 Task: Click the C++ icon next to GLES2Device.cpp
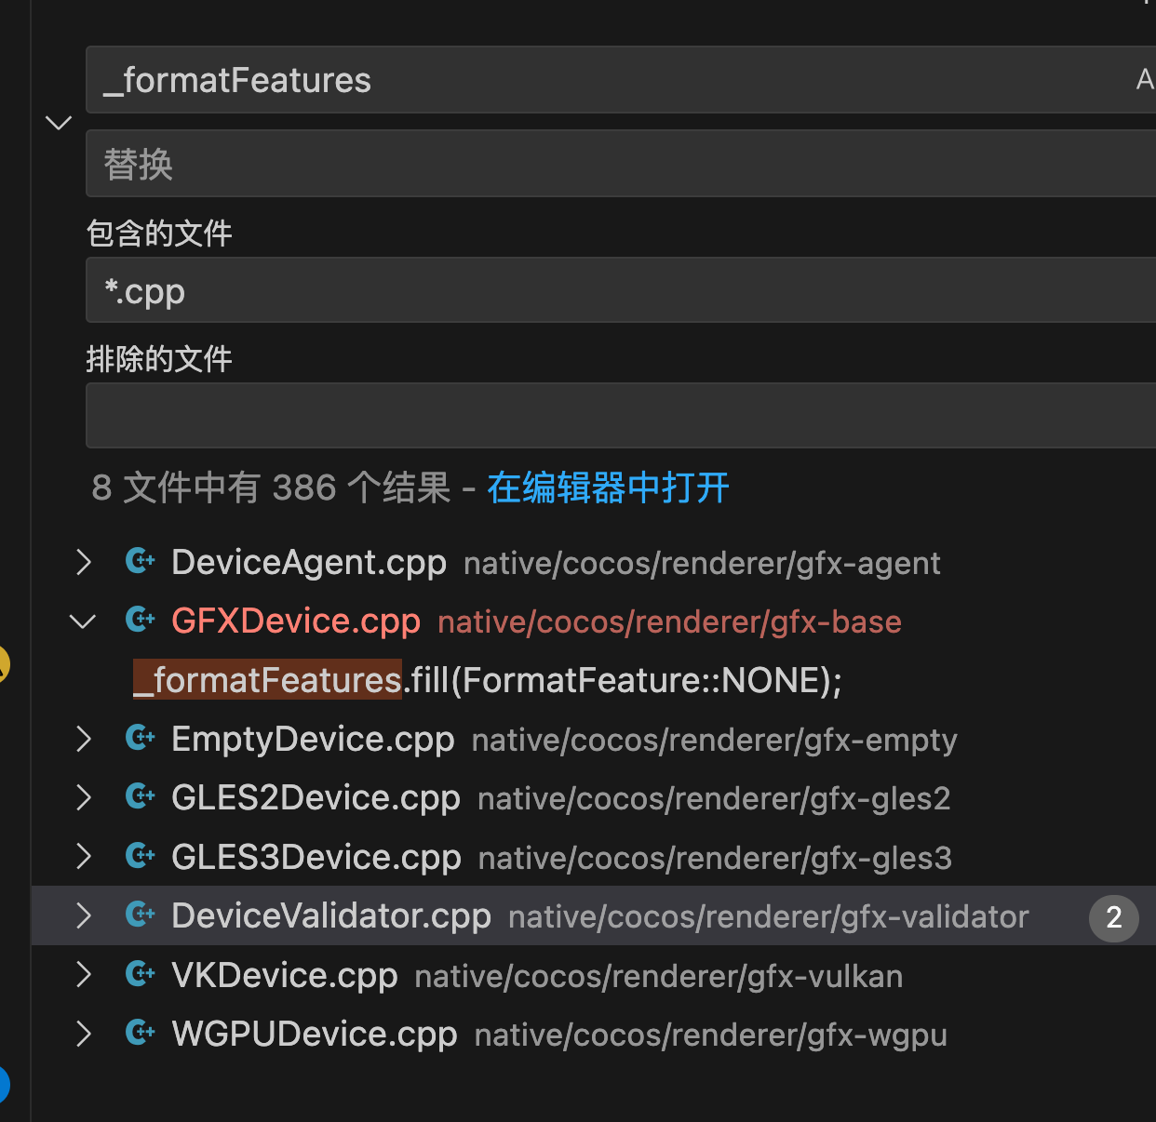click(x=141, y=796)
